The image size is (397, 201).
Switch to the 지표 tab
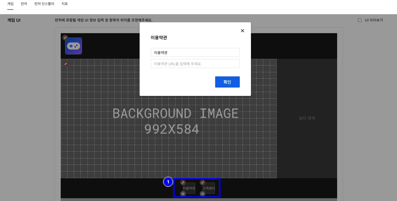tap(65, 4)
